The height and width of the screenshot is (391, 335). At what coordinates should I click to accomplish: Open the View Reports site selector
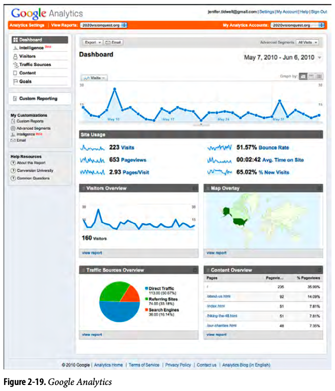click(103, 25)
